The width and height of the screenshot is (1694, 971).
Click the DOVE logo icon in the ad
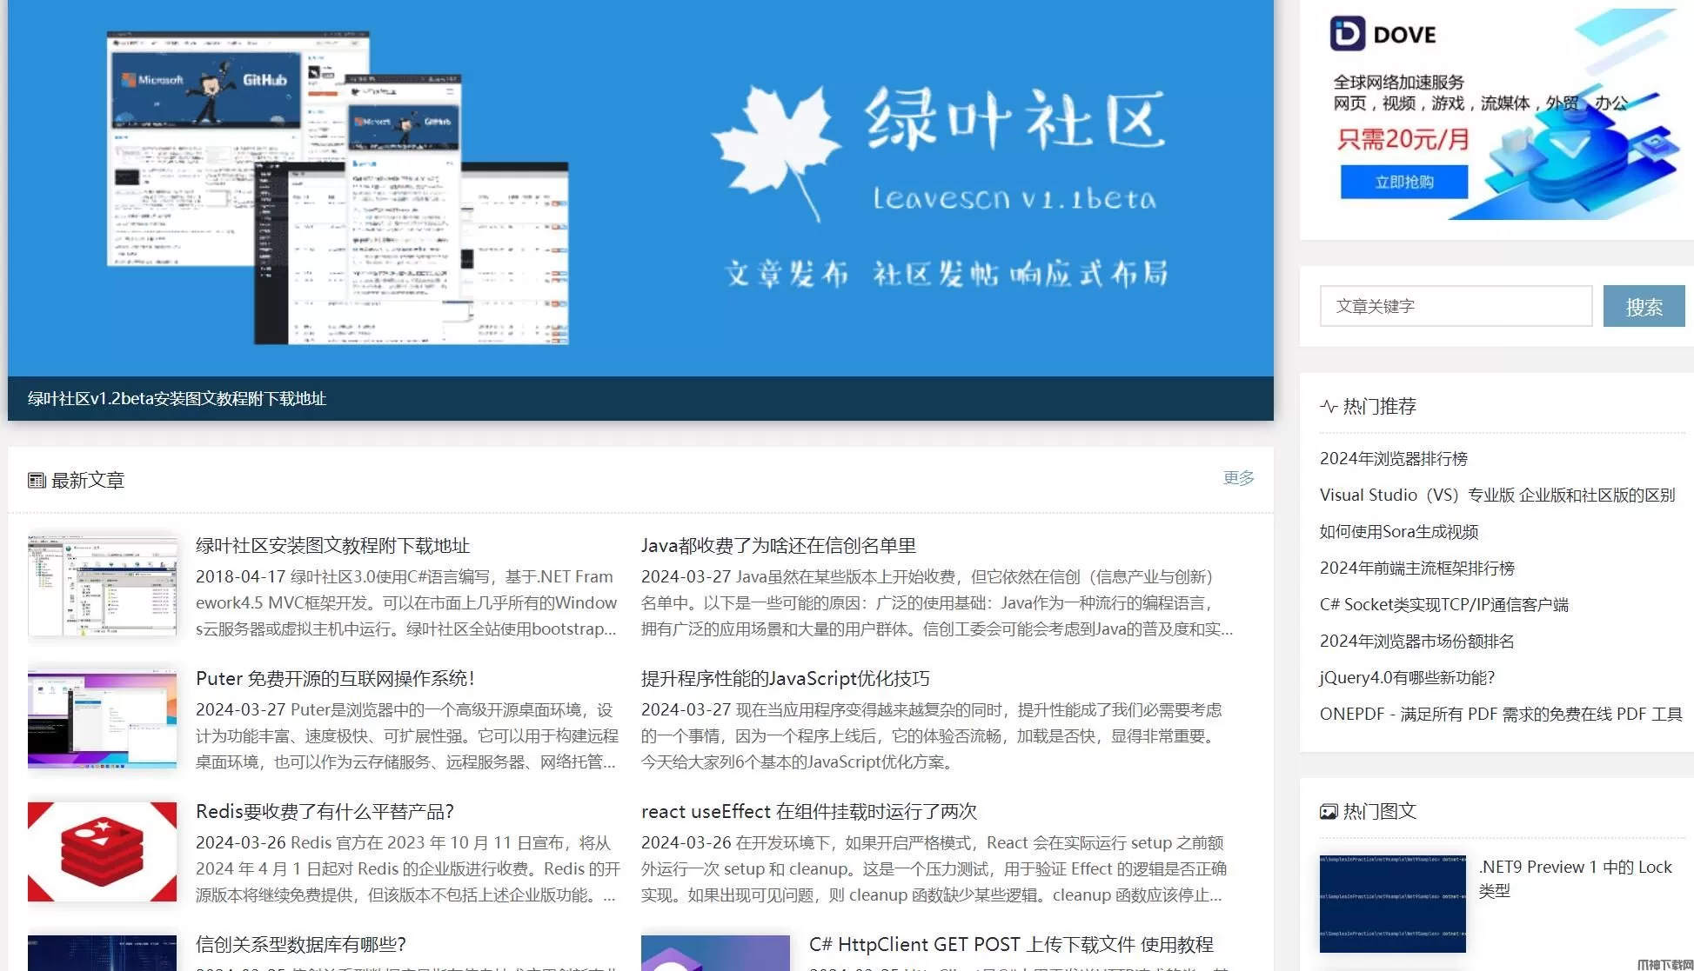coord(1347,34)
